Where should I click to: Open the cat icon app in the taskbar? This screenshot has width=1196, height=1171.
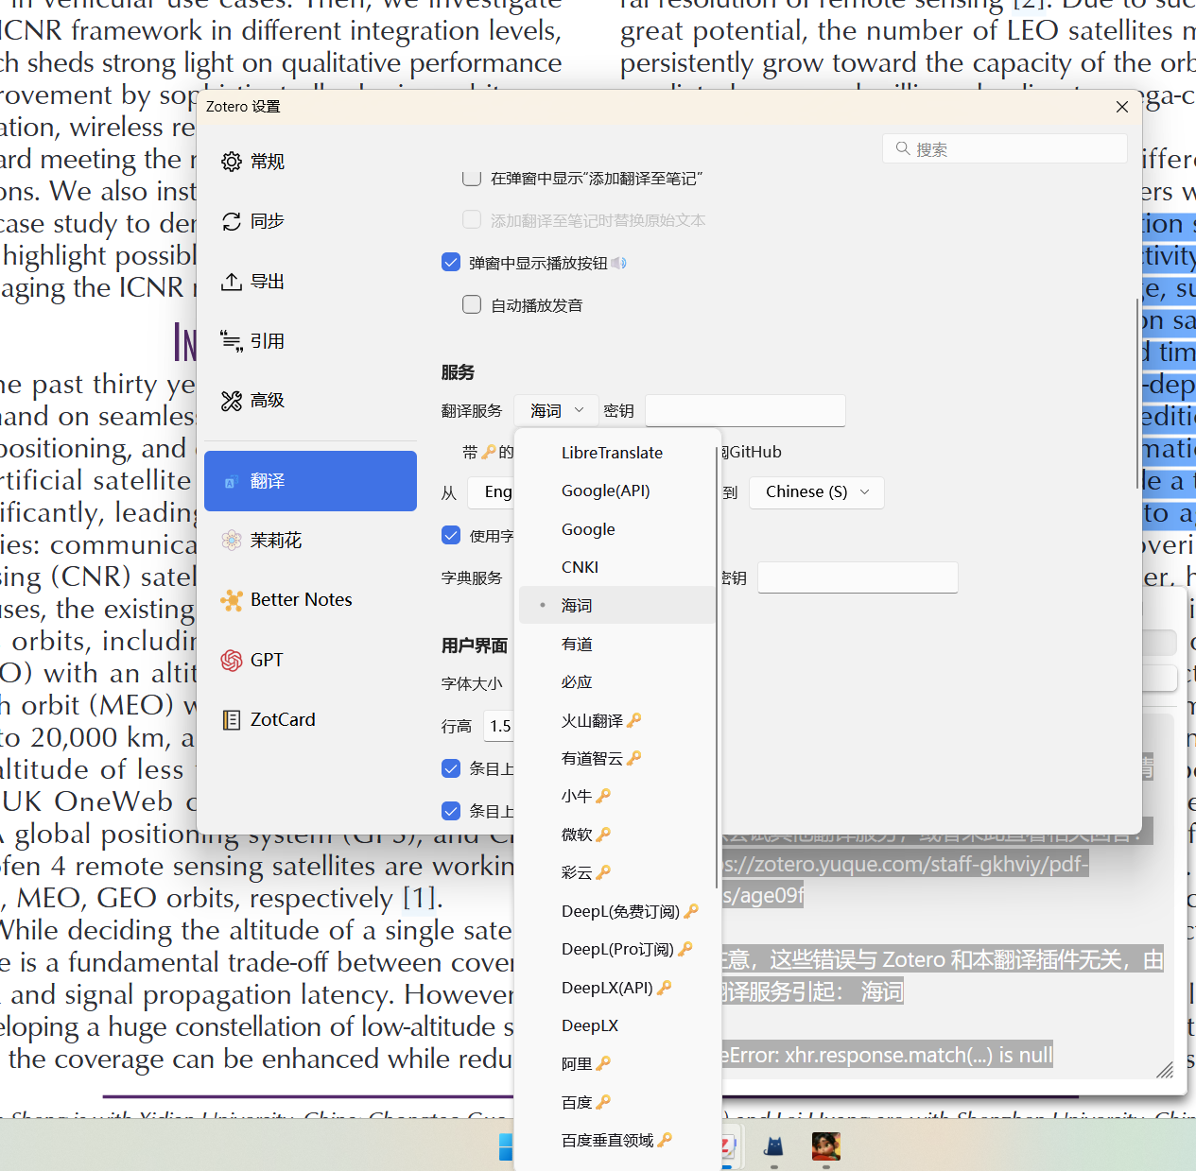(x=774, y=1146)
